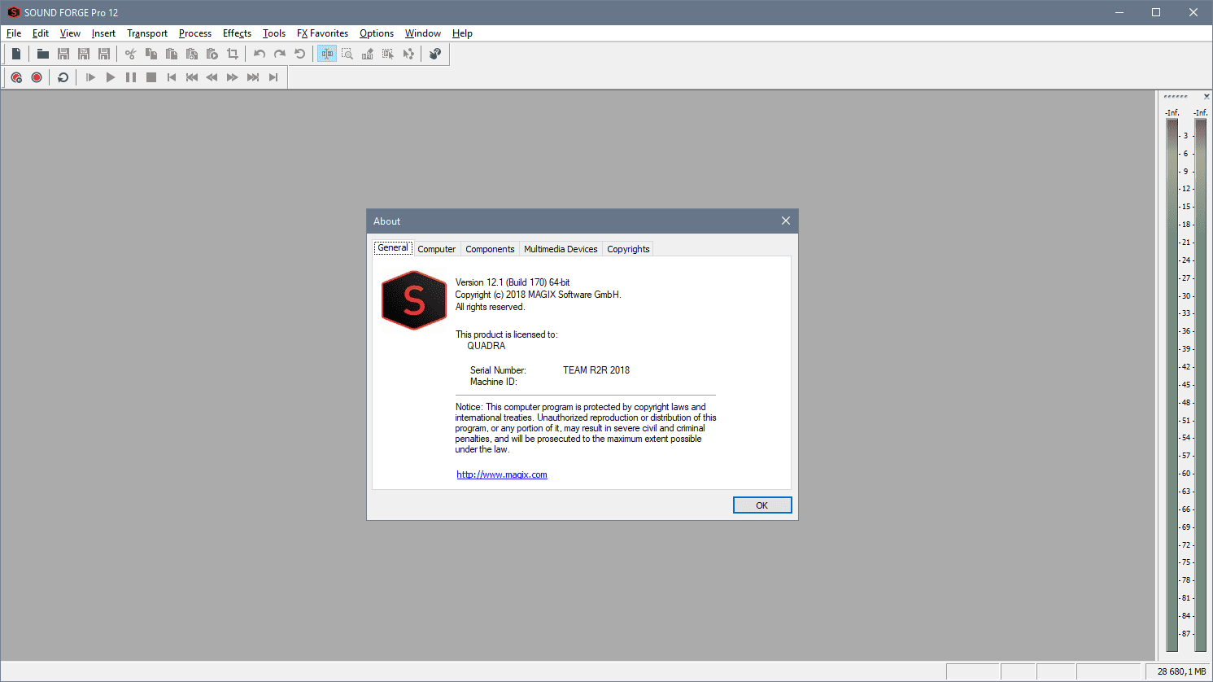Open the FX Favorites menu
Screen dimensions: 1213x682
point(322,33)
